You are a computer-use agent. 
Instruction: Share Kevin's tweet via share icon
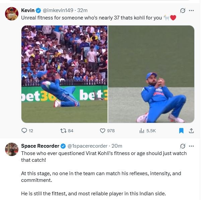point(191,131)
